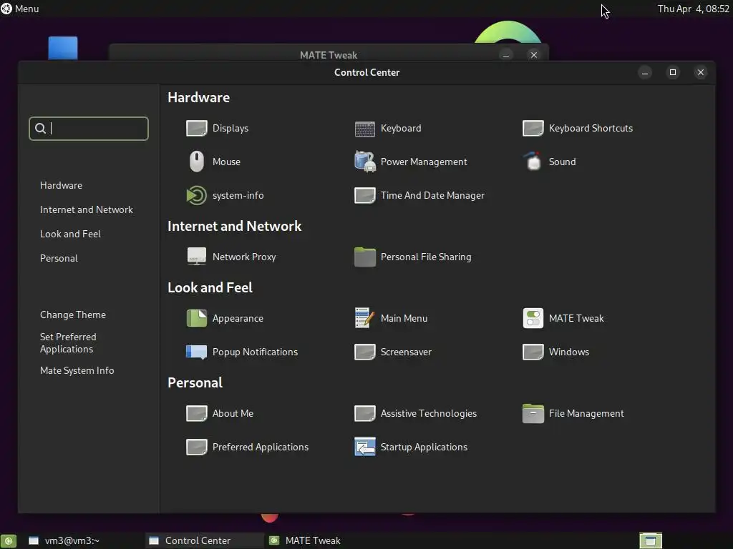
Task: Open the Windows preferences icon
Action: coord(533,352)
